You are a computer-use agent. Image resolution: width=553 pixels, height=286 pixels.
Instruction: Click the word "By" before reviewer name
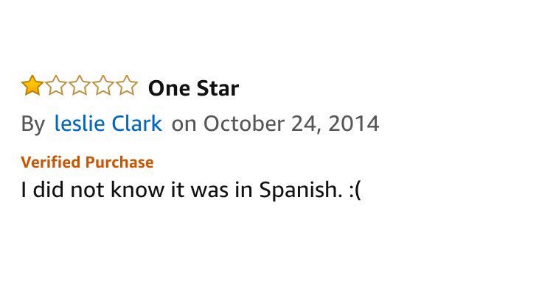33,124
